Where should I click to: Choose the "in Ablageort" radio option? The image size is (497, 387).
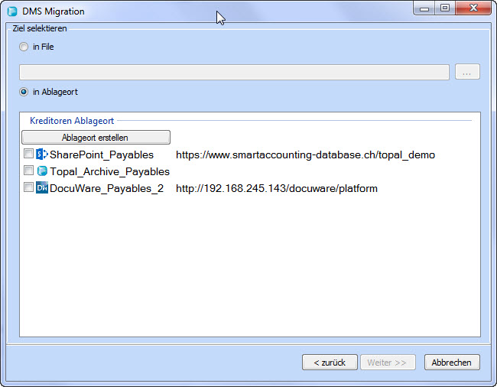click(24, 92)
